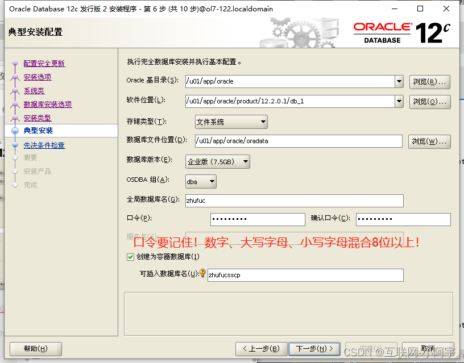This screenshot has height=363, width=464.
Task: Go to the 配置安全更新 step
Action: click(x=44, y=64)
